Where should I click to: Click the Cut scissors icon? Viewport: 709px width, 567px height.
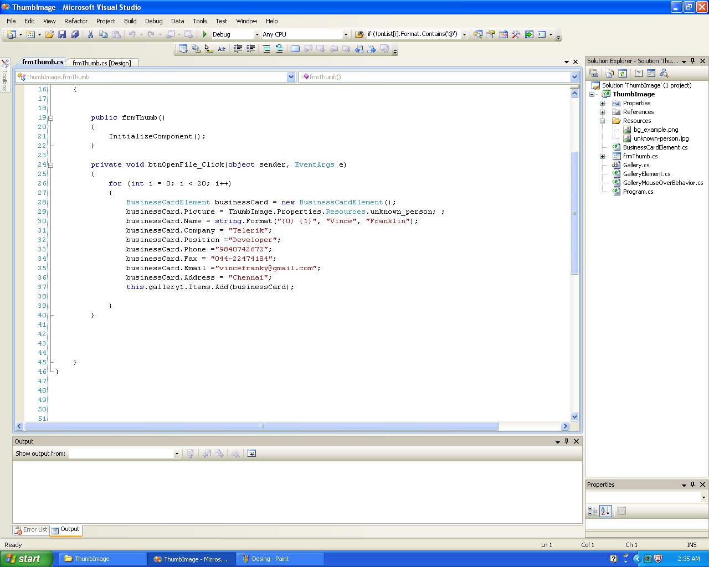pyautogui.click(x=90, y=34)
